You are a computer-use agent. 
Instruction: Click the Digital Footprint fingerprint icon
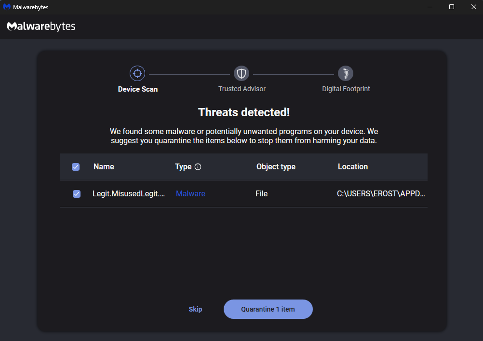(x=346, y=73)
